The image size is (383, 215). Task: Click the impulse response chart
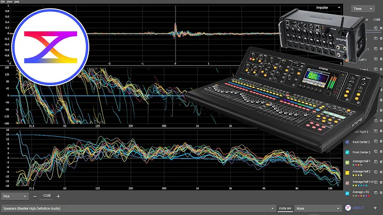click(171, 35)
